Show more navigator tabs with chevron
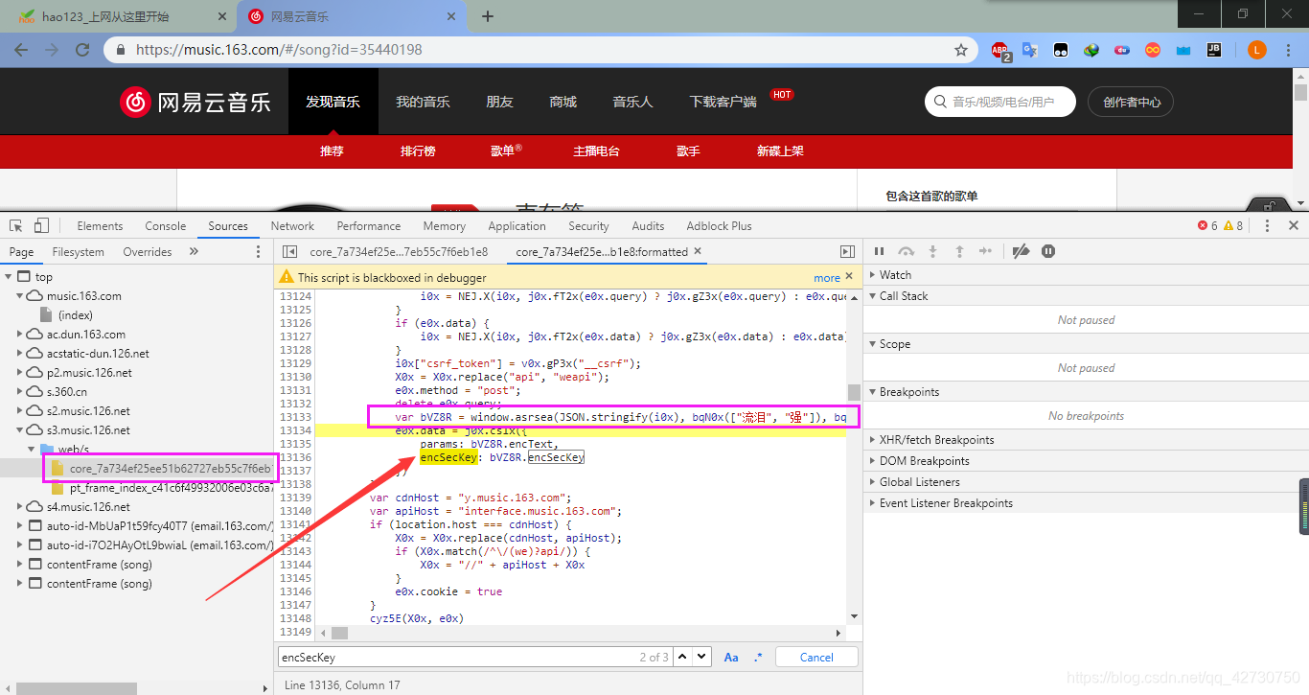This screenshot has width=1309, height=695. point(194,251)
